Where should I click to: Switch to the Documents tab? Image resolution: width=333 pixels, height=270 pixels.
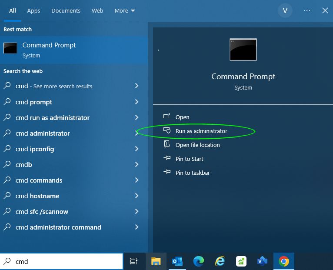point(66,11)
